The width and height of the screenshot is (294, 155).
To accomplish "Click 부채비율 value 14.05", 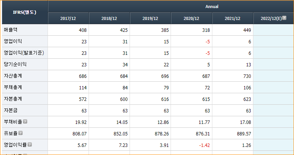I will point(122,122).
